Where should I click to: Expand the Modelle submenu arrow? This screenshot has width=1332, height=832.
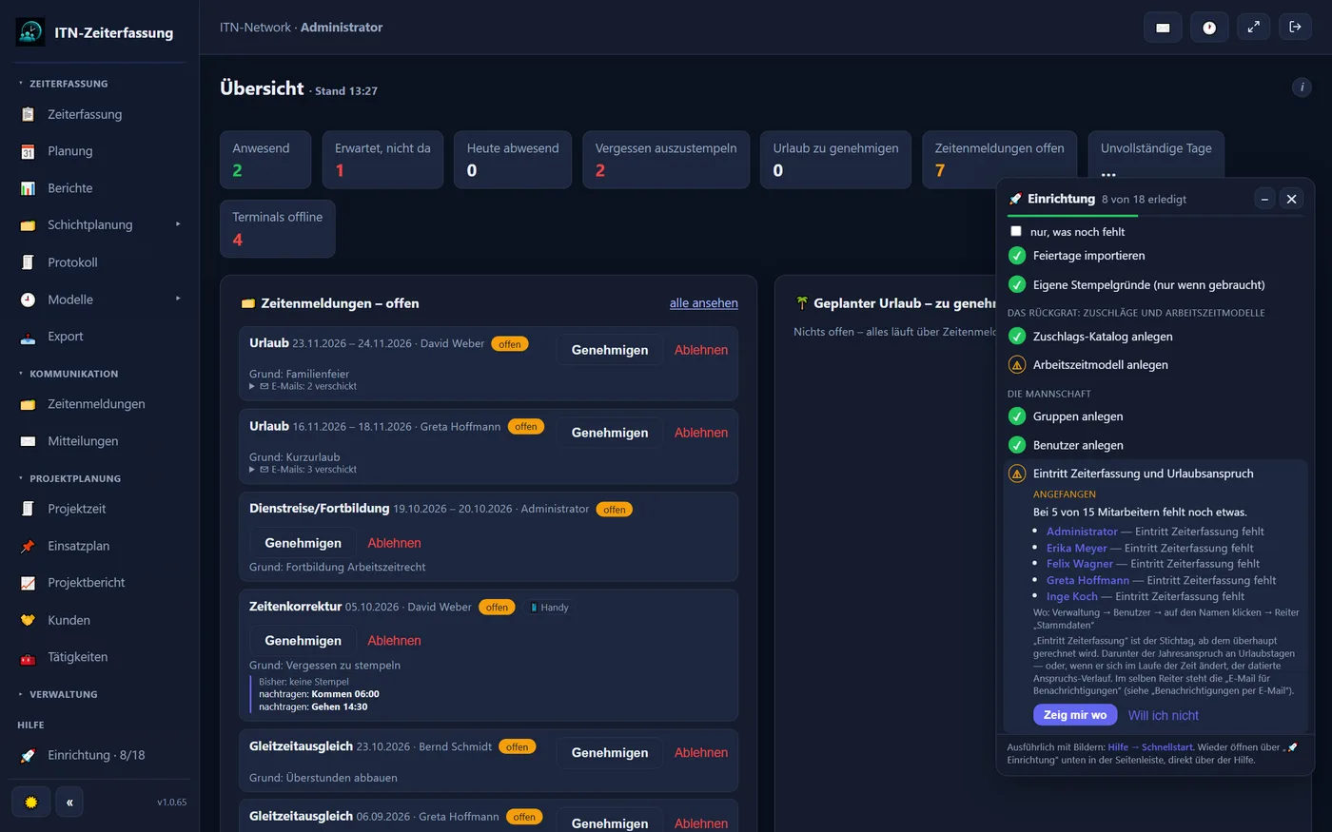click(x=178, y=299)
